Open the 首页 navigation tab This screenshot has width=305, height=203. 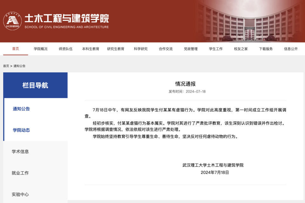(16, 49)
